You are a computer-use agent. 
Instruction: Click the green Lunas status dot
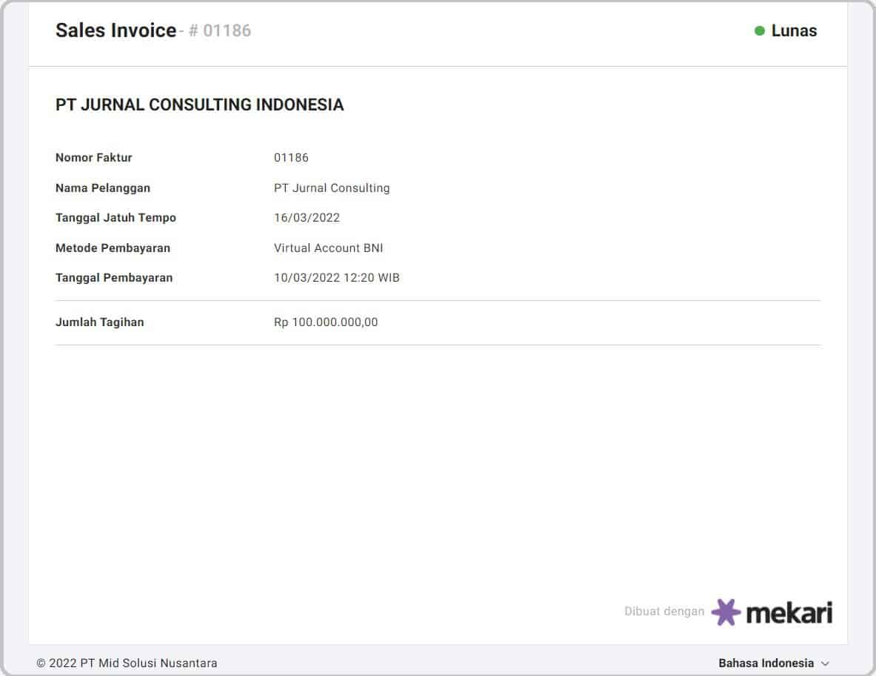point(759,30)
